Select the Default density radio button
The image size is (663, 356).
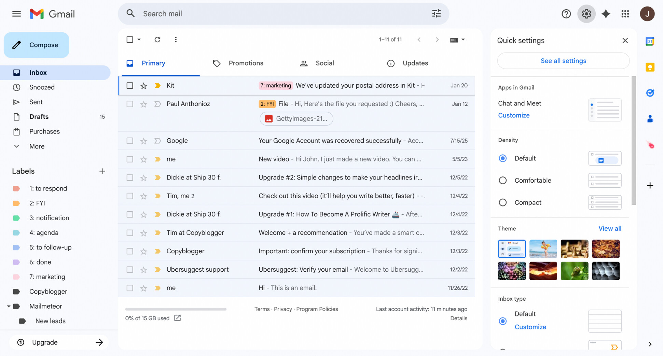[x=502, y=158]
